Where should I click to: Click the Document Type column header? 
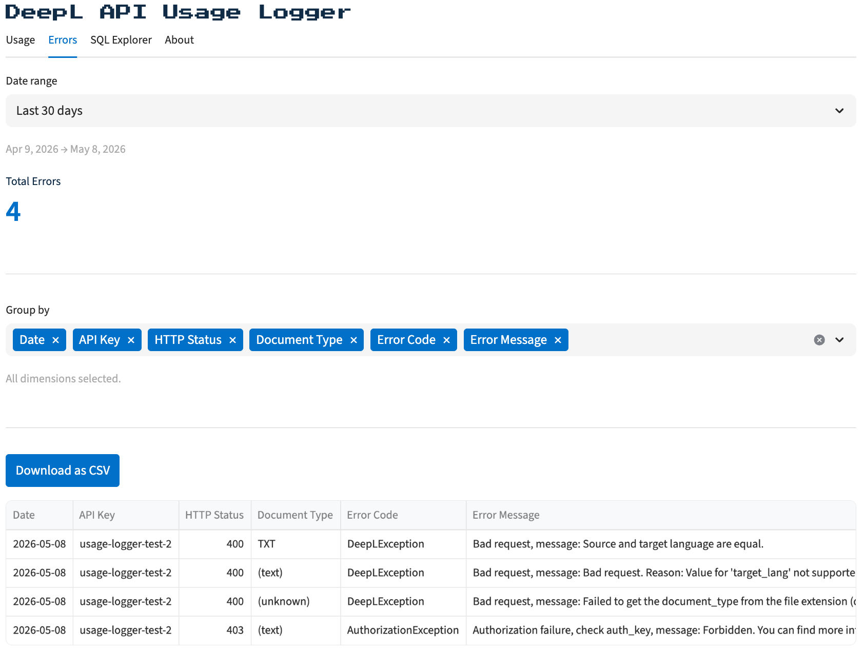click(x=296, y=515)
